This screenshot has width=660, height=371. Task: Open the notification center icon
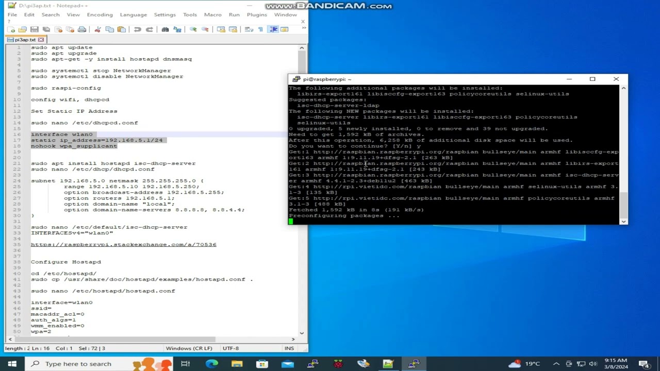tap(646, 364)
